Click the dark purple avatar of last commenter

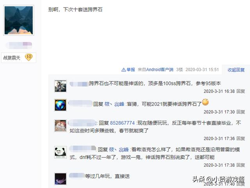click(x=61, y=179)
